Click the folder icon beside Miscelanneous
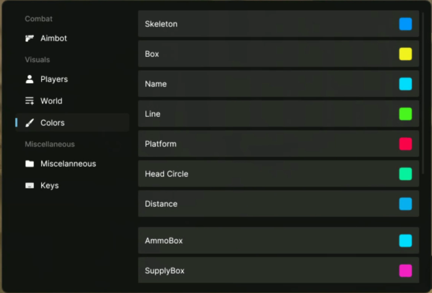This screenshot has height=293, width=432. 29,164
